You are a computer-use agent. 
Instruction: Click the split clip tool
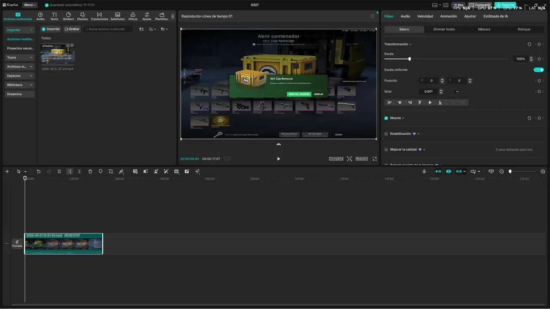coord(59,171)
